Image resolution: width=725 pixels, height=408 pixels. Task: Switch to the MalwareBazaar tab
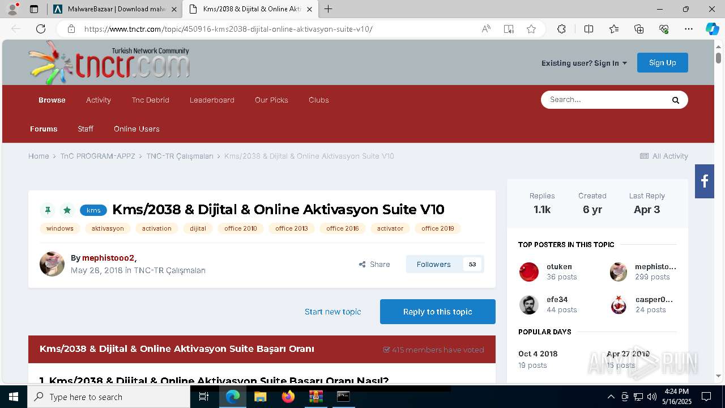[x=115, y=9]
